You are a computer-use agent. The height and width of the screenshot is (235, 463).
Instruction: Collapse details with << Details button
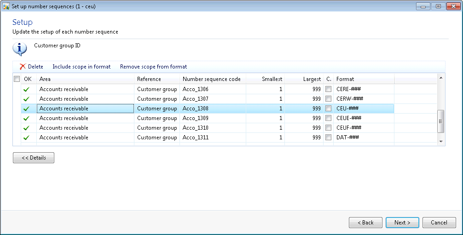(34, 158)
